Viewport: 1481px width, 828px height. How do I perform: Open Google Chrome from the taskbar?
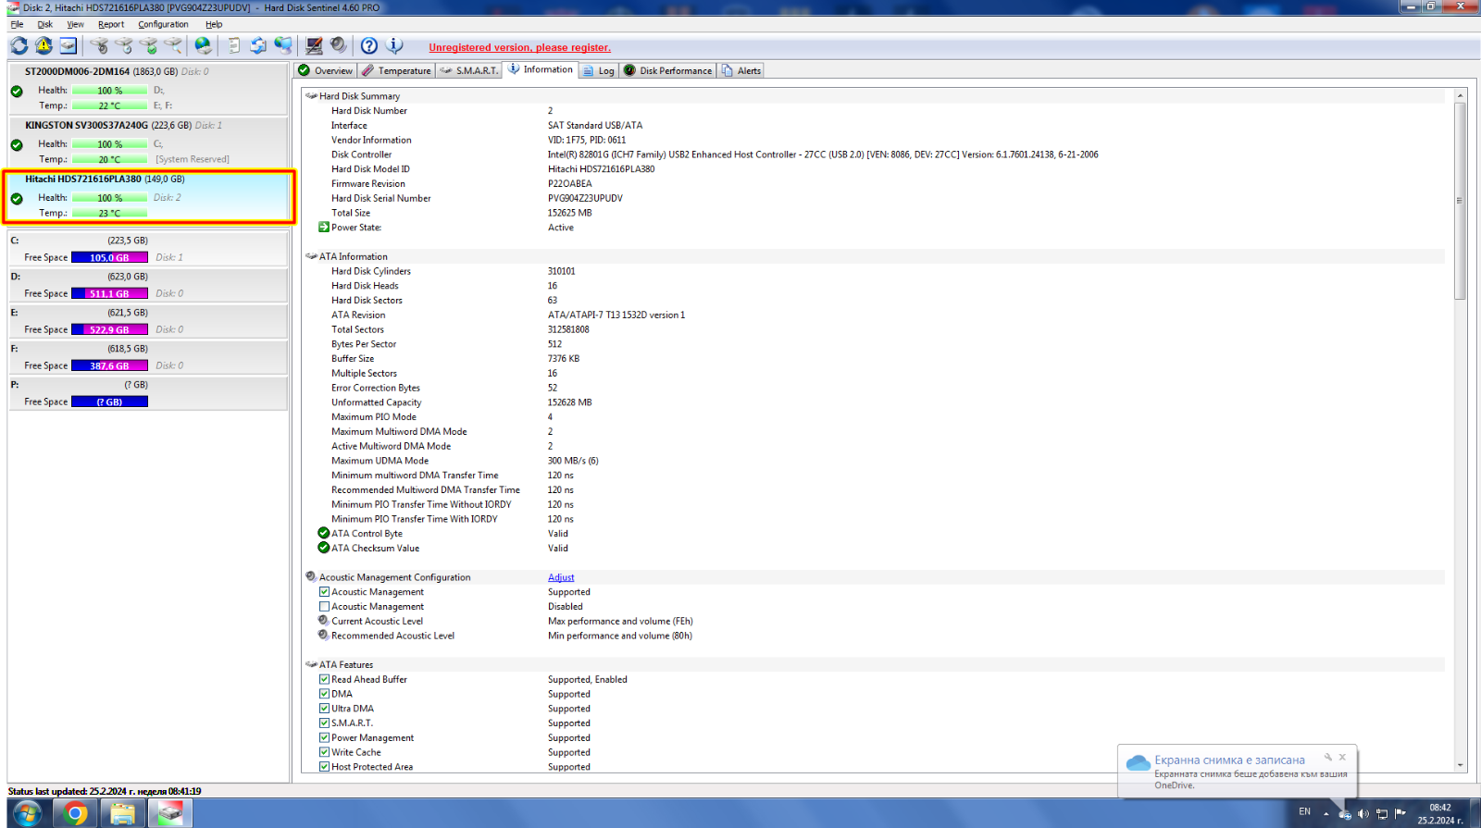tap(75, 814)
